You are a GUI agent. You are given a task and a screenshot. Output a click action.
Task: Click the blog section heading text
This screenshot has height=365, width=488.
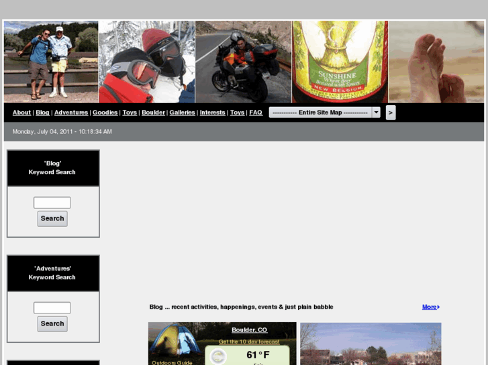pos(241,307)
